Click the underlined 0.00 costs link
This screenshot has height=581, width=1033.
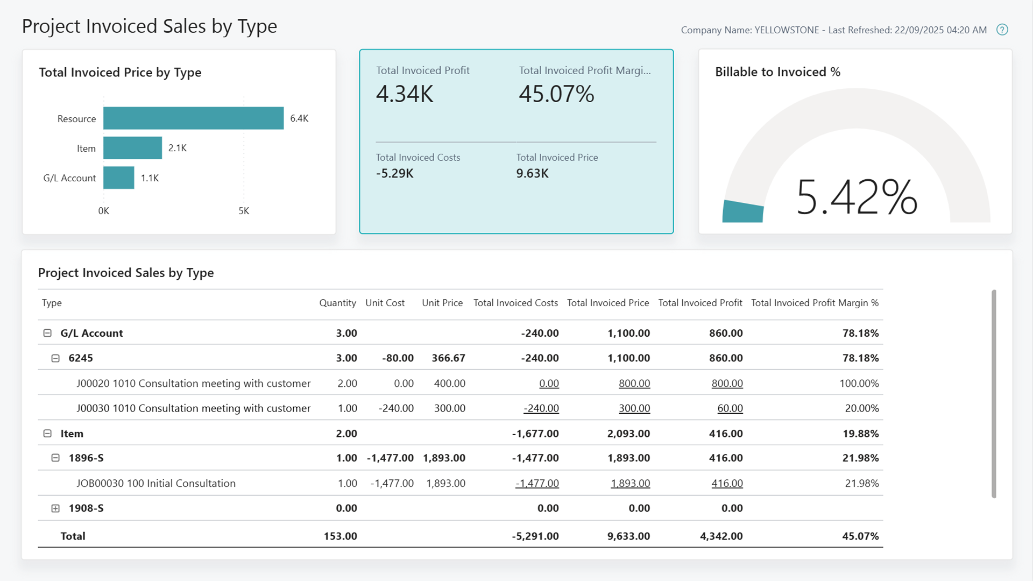click(x=549, y=383)
